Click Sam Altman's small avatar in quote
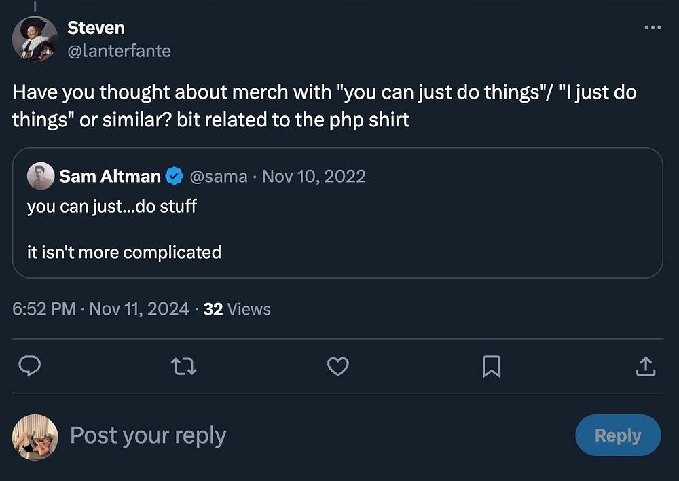 [x=40, y=177]
